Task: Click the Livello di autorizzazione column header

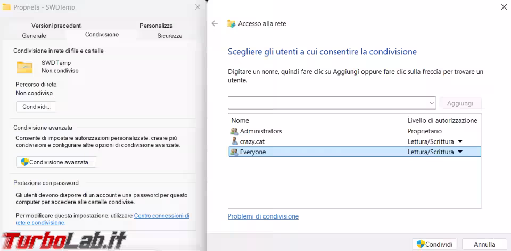Action: [442, 121]
